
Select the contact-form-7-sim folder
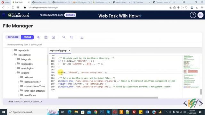35,86
